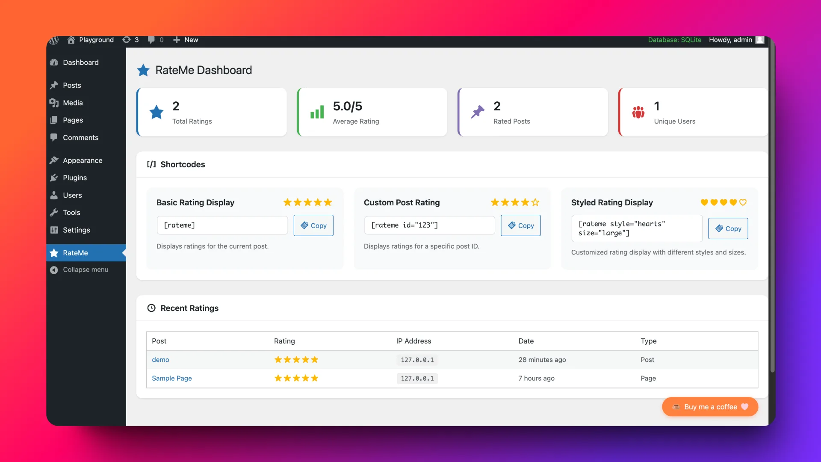
Task: Click the Collapse menu label
Action: (x=86, y=270)
